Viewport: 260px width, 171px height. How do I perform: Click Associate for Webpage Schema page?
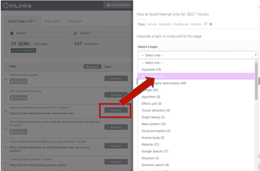coord(116,127)
